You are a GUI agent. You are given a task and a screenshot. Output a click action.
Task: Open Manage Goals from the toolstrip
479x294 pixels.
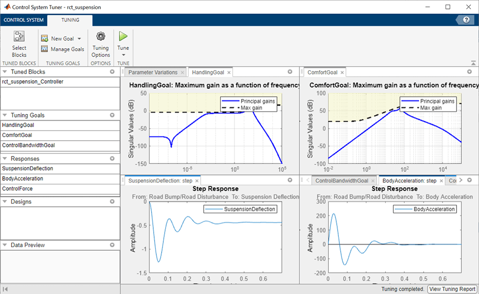(63, 49)
